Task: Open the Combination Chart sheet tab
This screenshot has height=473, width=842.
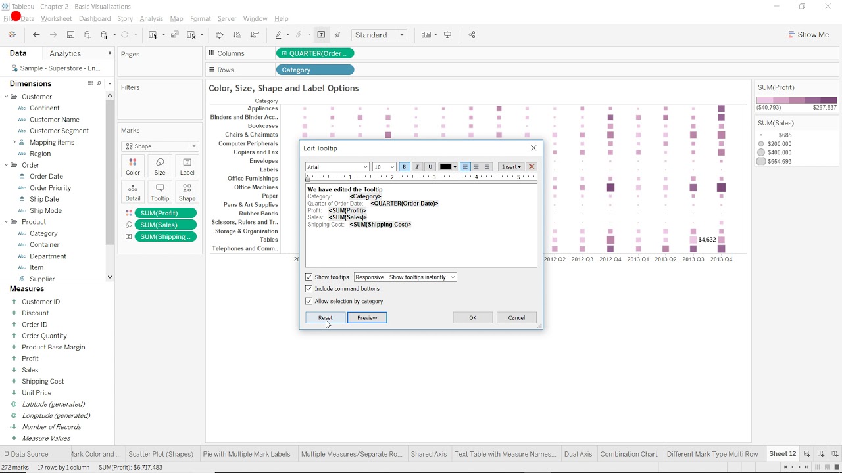Action: point(629,454)
